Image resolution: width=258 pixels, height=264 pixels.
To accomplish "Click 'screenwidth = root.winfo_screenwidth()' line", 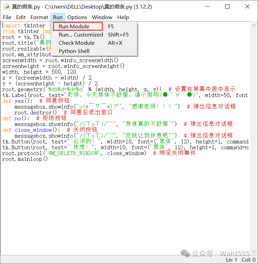I will [x=60, y=60].
